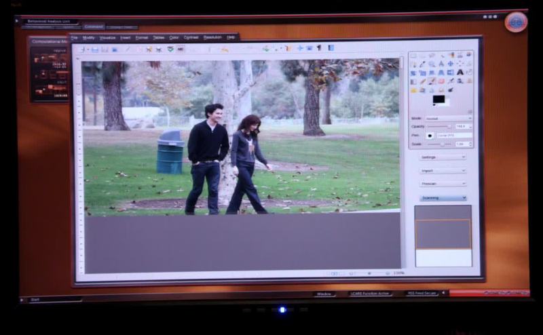Click the Save disk icon in toolbar

pyautogui.click(x=95, y=49)
